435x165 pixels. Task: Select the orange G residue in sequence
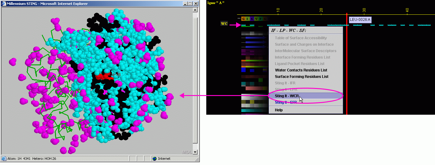(243, 19)
